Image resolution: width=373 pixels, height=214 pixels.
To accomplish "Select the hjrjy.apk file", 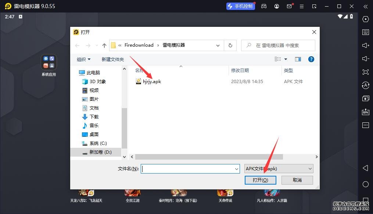I will (x=152, y=81).
